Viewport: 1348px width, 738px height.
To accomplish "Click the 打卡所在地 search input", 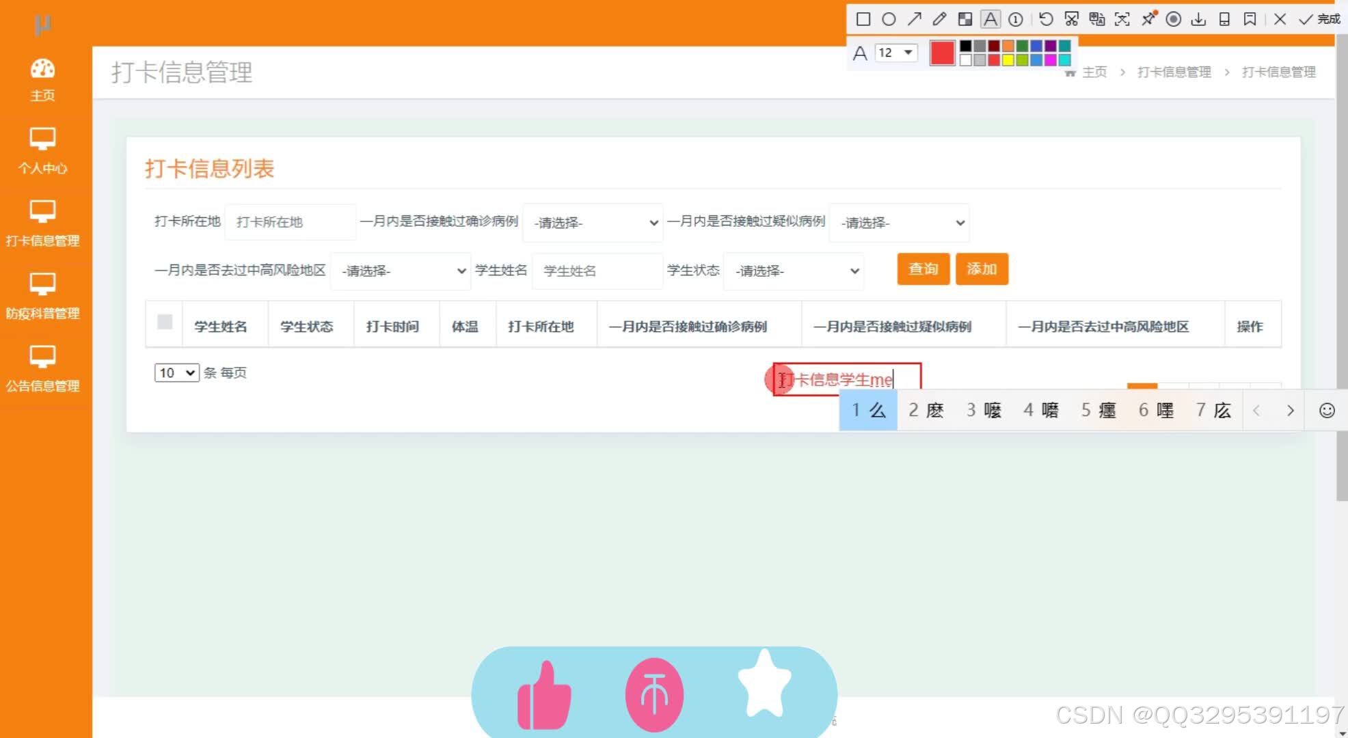I will point(291,222).
